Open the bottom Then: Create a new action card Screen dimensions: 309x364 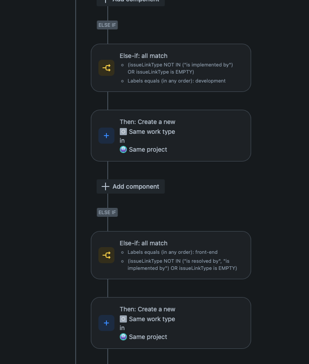tap(171, 323)
